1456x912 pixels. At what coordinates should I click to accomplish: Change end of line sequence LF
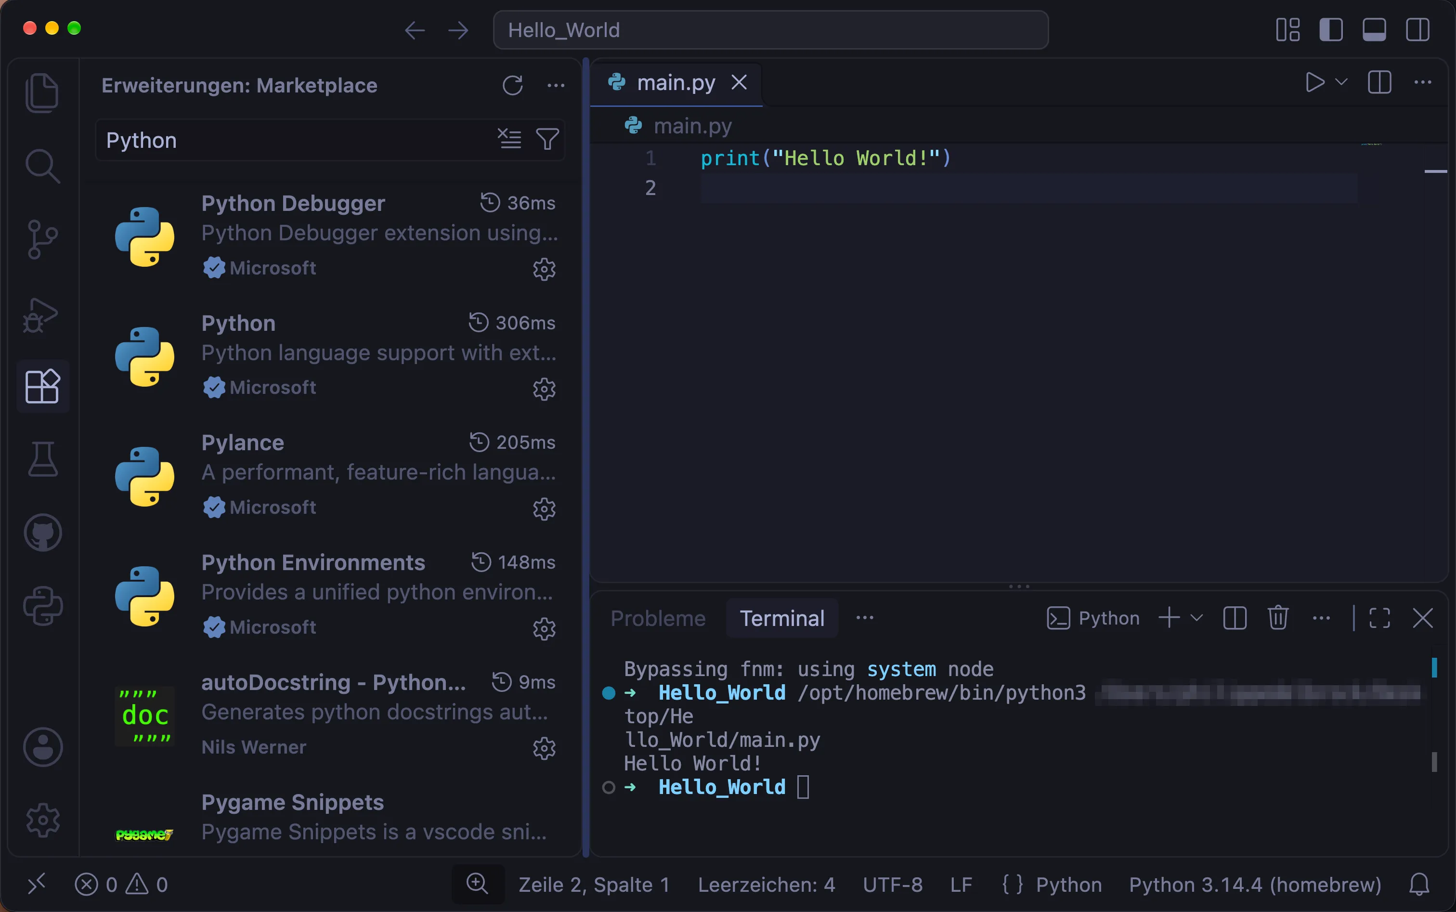pyautogui.click(x=961, y=885)
